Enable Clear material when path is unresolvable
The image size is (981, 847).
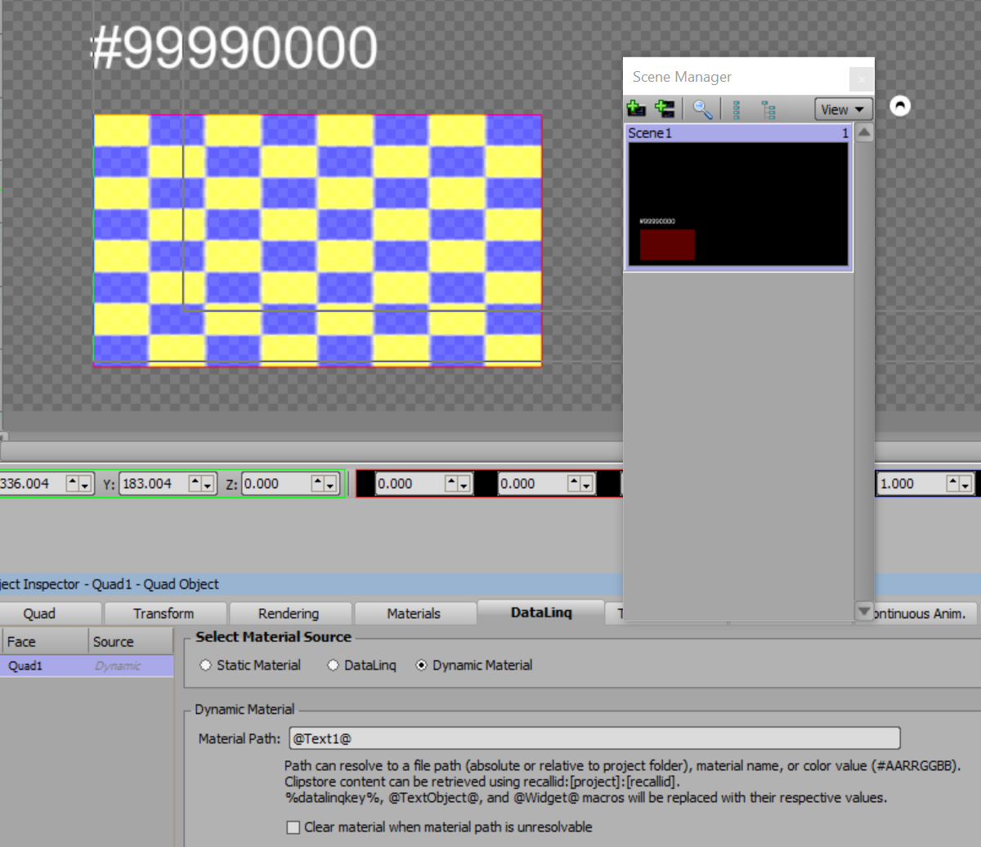293,827
